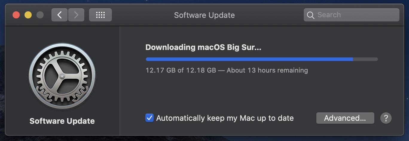Click the "Automatically keep my Mac up to date" label
This screenshot has height=141, width=409.
pyautogui.click(x=225, y=118)
